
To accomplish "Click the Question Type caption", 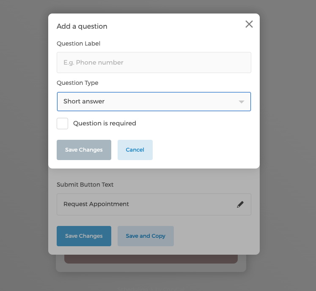I will click(x=77, y=83).
